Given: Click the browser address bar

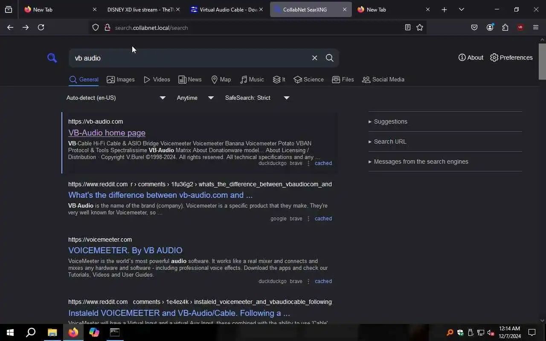Looking at the screenshot, I should pos(256,28).
